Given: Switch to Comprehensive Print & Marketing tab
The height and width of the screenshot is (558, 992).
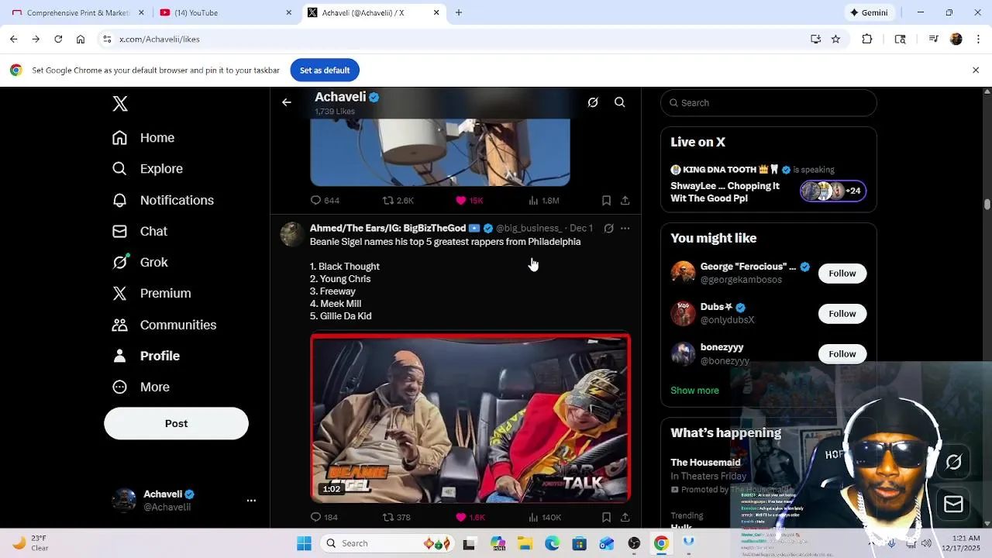Looking at the screenshot, I should (77, 12).
